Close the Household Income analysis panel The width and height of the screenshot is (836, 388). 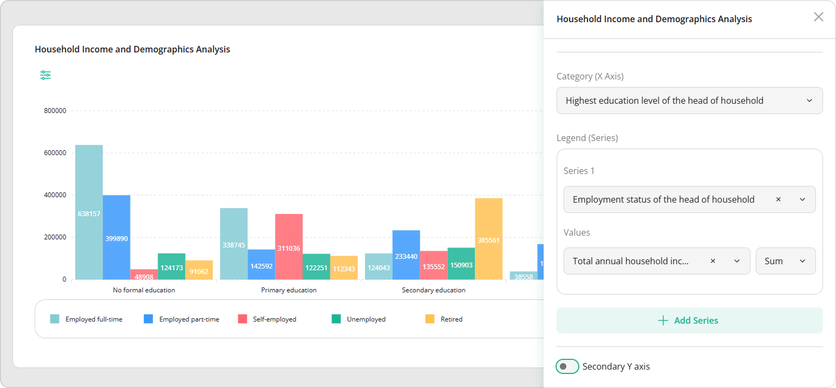pyautogui.click(x=818, y=17)
